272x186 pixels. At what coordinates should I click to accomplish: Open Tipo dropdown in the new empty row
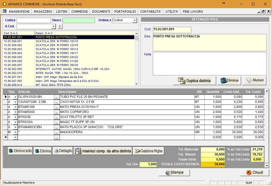click(x=15, y=137)
